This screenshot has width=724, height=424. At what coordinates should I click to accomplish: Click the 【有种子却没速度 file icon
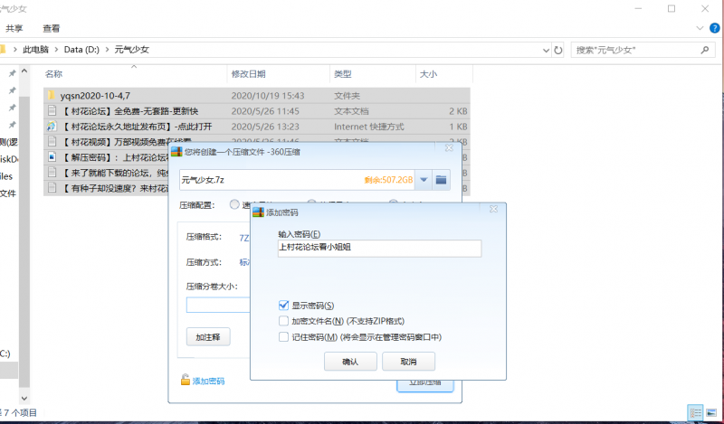click(52, 188)
